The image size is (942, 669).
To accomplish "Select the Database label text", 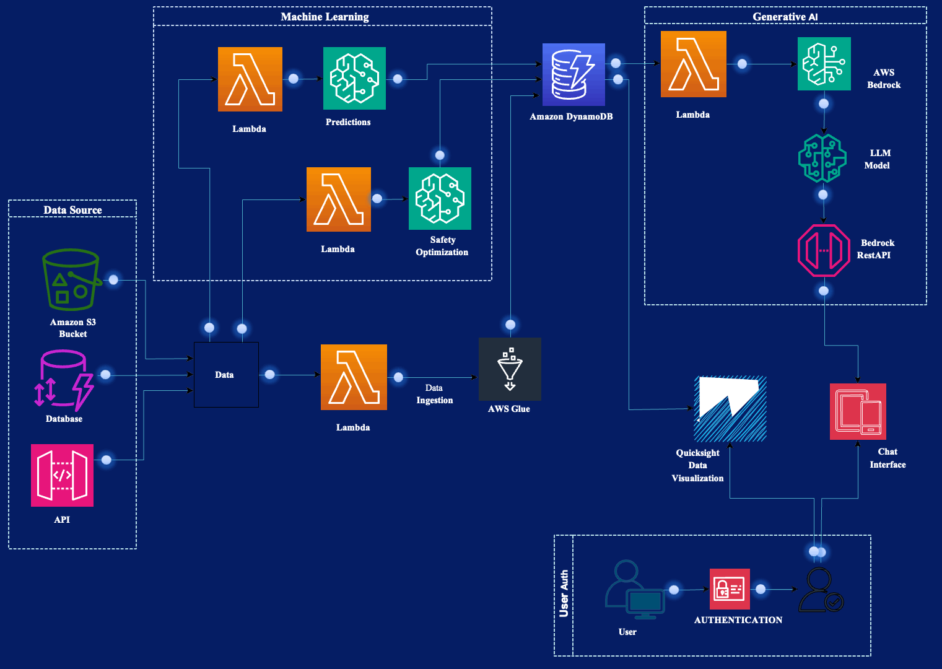I will (x=64, y=419).
